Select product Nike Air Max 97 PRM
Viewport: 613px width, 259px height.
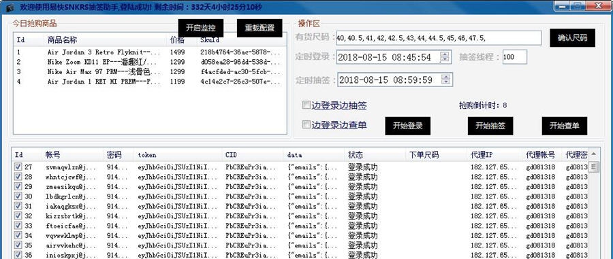[104, 72]
